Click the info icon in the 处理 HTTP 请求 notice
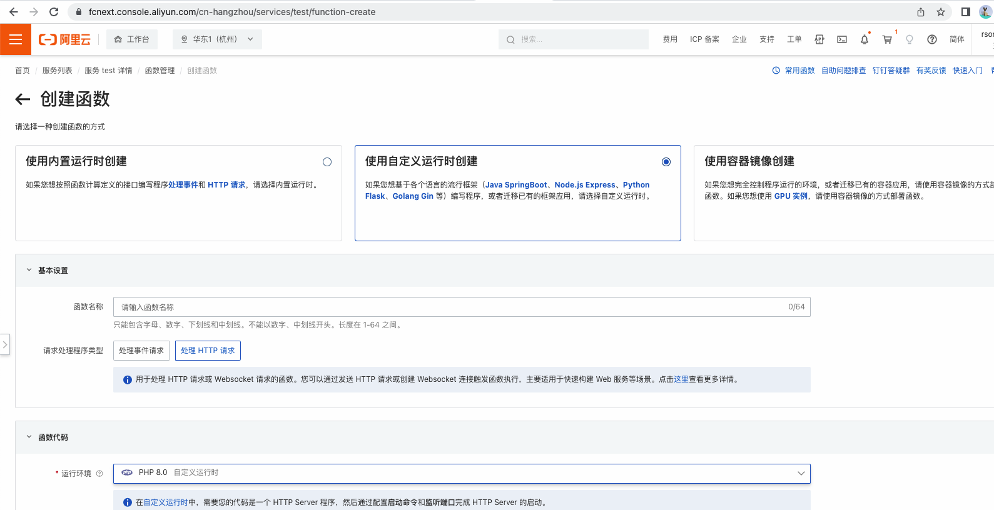 128,379
